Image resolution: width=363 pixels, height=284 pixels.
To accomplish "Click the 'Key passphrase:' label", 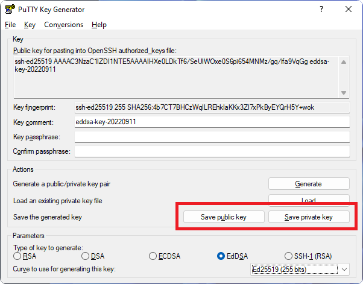I will (37, 137).
